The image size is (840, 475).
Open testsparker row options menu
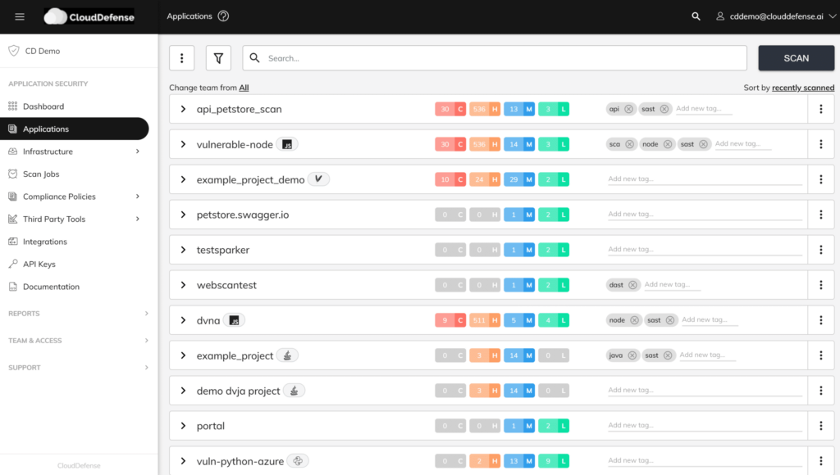pyautogui.click(x=820, y=250)
